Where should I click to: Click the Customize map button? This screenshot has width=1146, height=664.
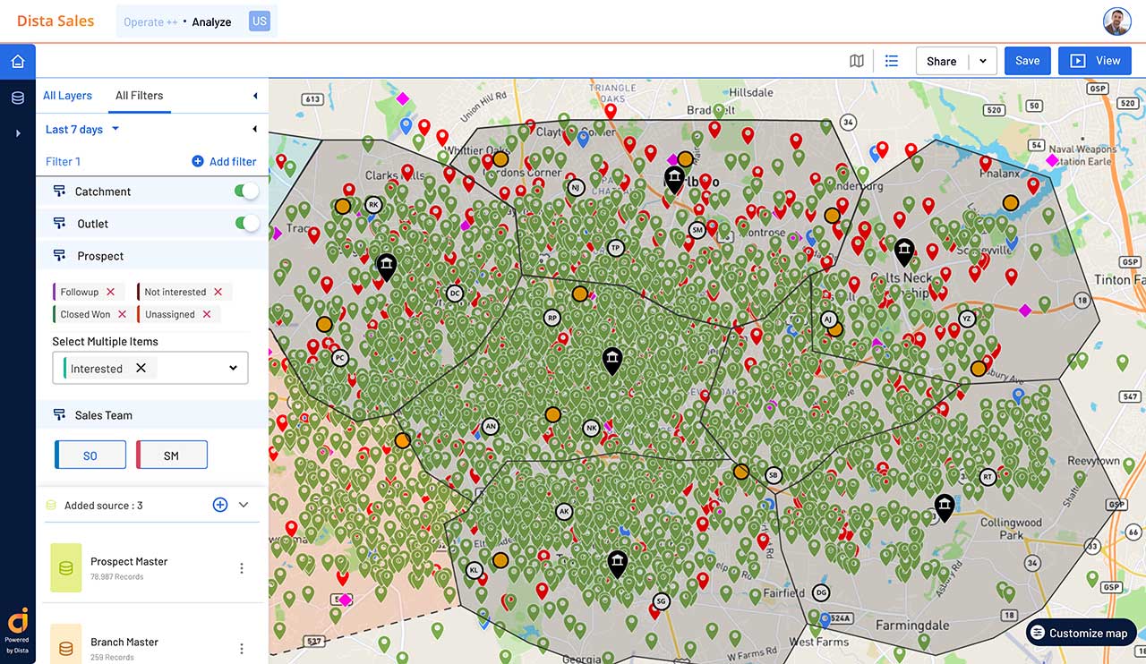pyautogui.click(x=1082, y=633)
